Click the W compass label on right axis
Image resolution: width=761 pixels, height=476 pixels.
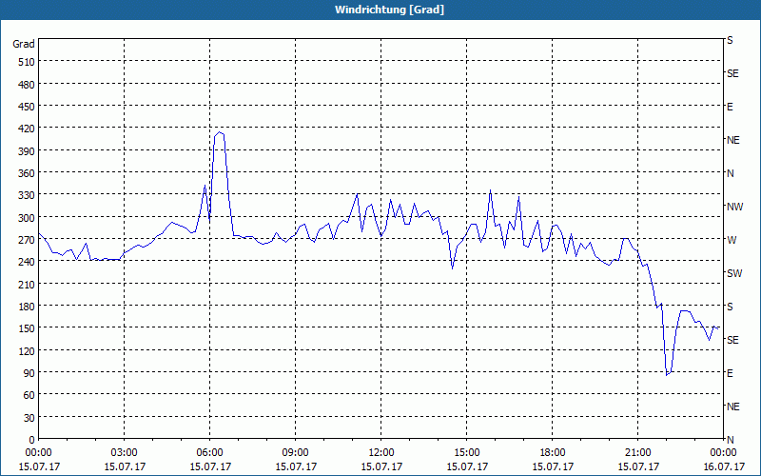point(731,240)
